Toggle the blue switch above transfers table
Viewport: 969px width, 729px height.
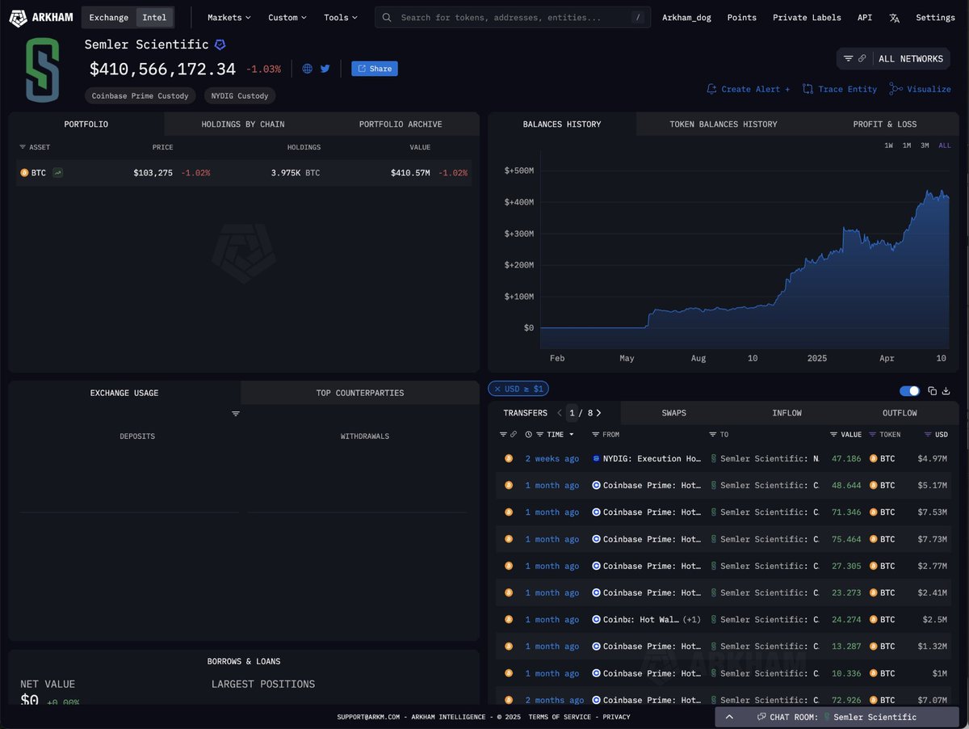[909, 390]
